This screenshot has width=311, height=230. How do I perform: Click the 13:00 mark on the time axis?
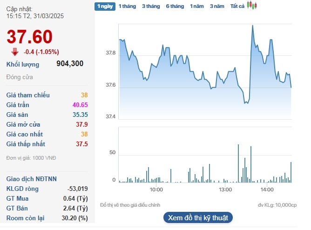[225, 189]
